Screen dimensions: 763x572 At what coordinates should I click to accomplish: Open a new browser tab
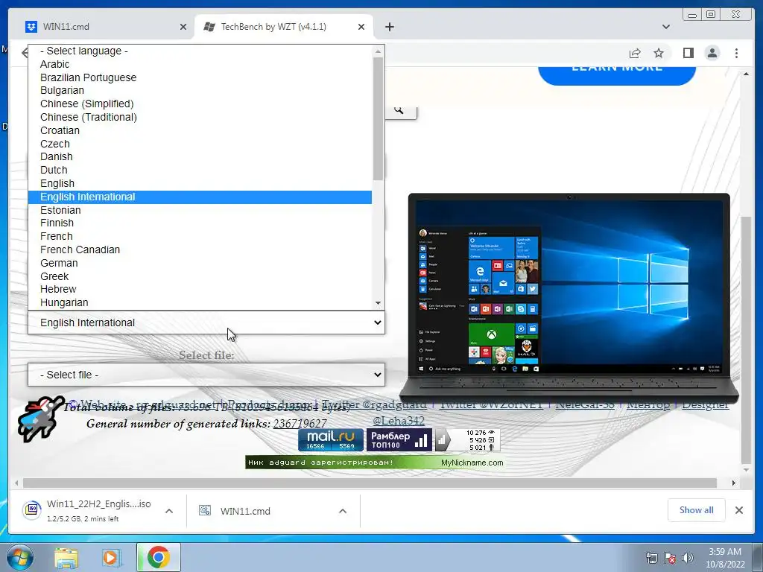(x=389, y=27)
